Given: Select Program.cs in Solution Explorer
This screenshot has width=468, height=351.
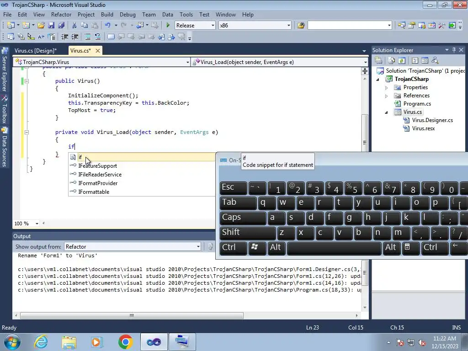Looking at the screenshot, I should (x=417, y=104).
